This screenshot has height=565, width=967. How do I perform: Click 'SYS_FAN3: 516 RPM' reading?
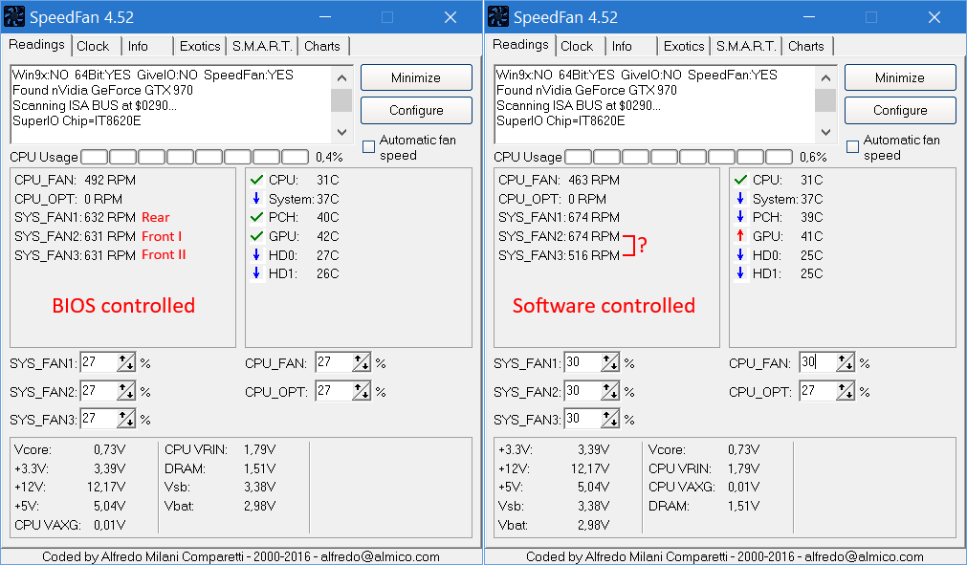(x=559, y=255)
